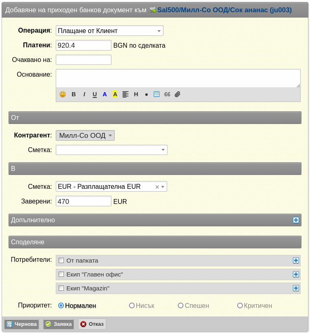
Task: Clear the EUR account selection
Action: pos(157,187)
